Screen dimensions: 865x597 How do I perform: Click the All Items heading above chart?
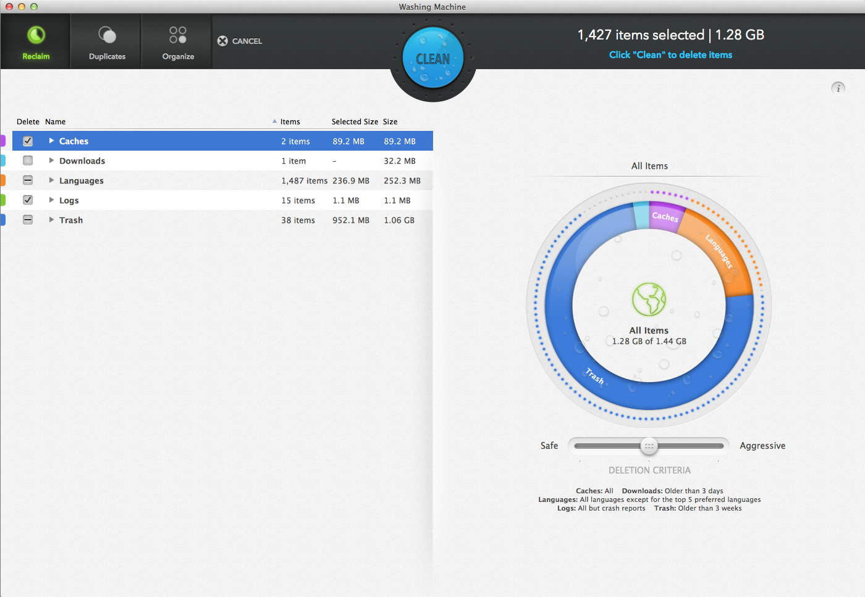649,166
